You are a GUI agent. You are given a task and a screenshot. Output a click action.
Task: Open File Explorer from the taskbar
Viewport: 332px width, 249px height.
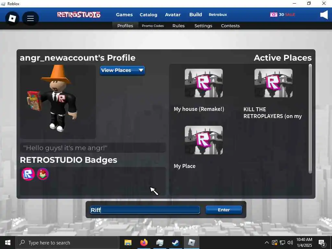point(128,243)
